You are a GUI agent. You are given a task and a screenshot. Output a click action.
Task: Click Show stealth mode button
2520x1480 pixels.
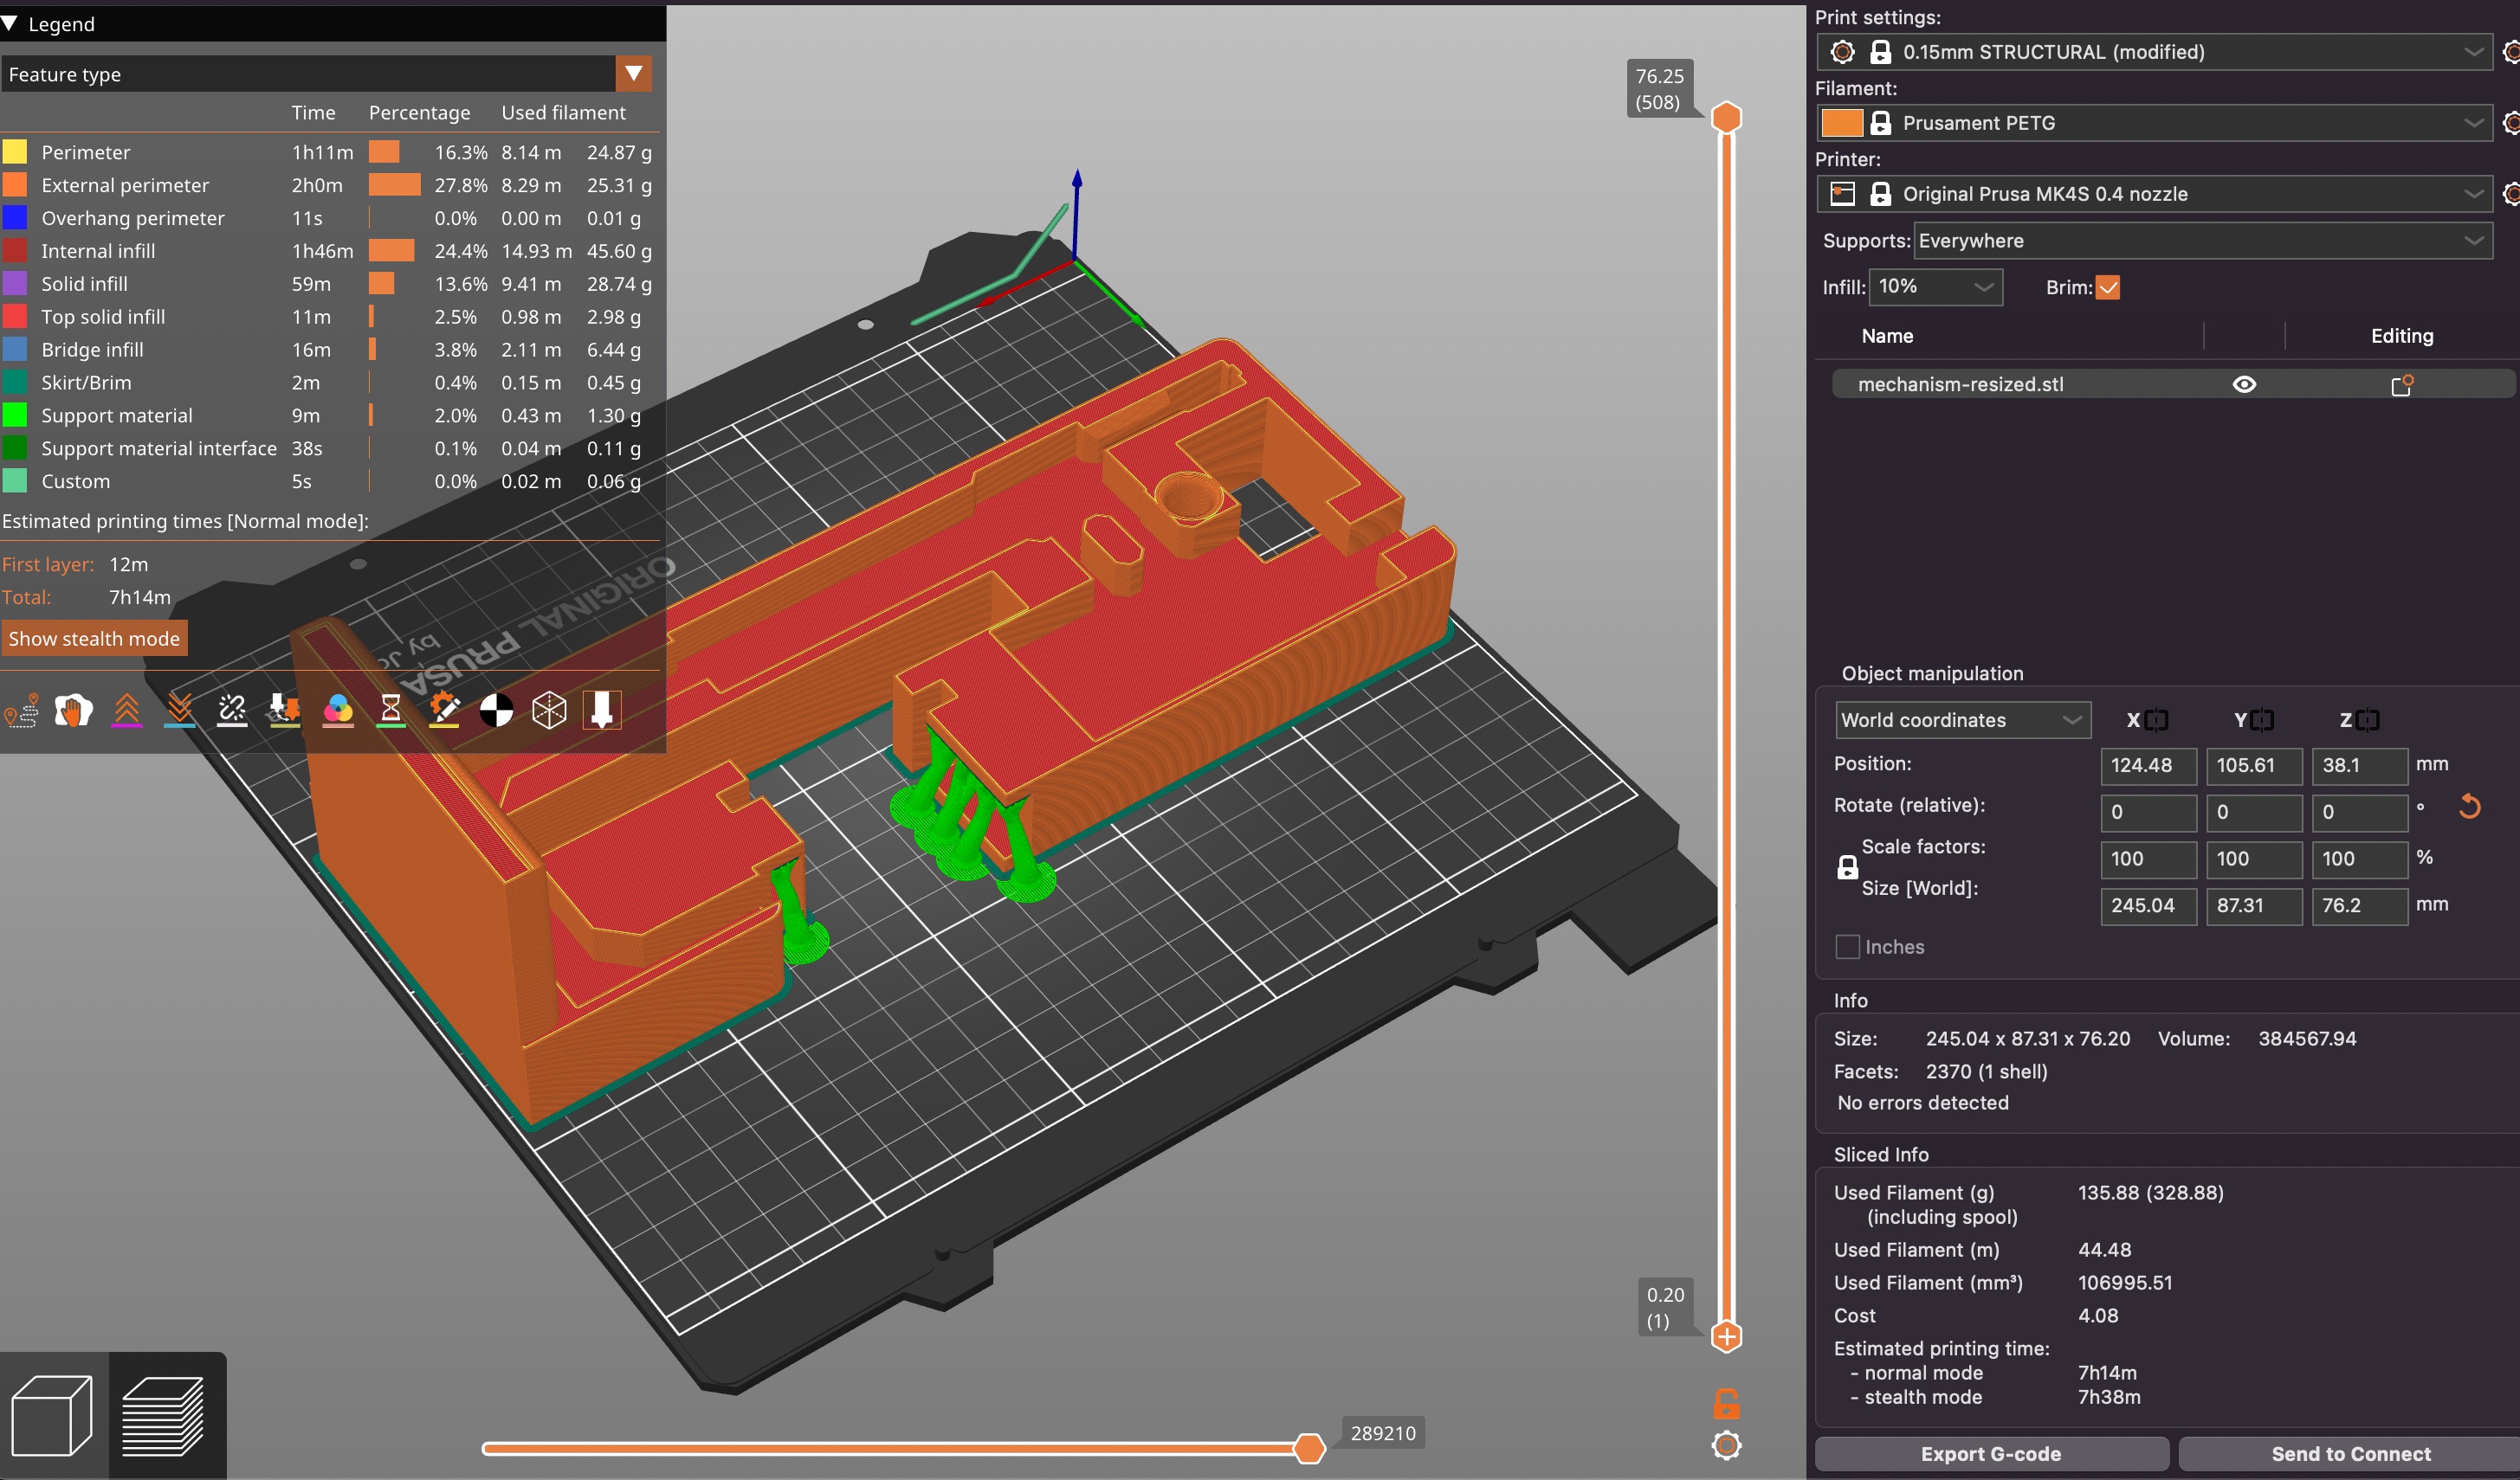(x=94, y=639)
